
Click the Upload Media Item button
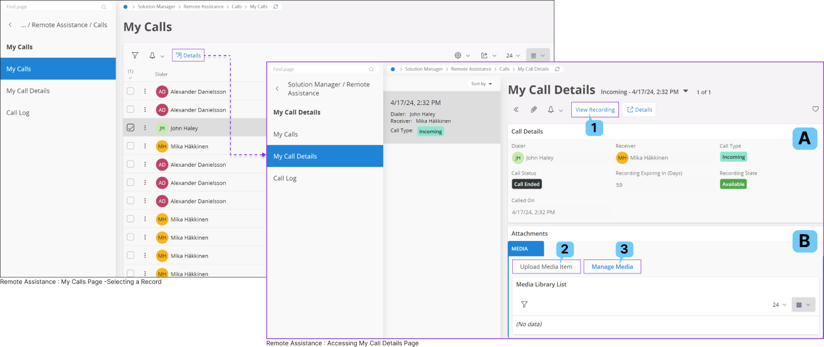click(x=546, y=267)
